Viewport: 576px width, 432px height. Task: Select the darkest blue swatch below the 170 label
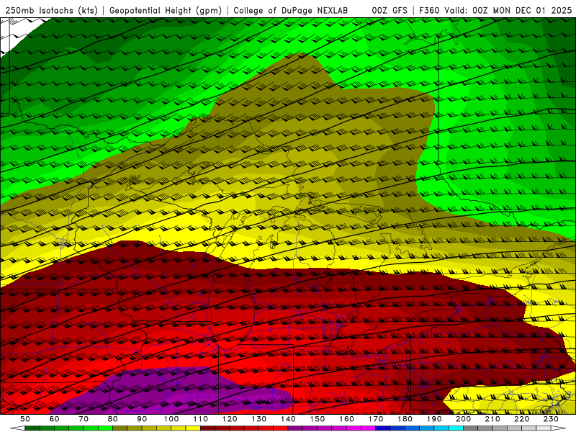[x=383, y=428]
